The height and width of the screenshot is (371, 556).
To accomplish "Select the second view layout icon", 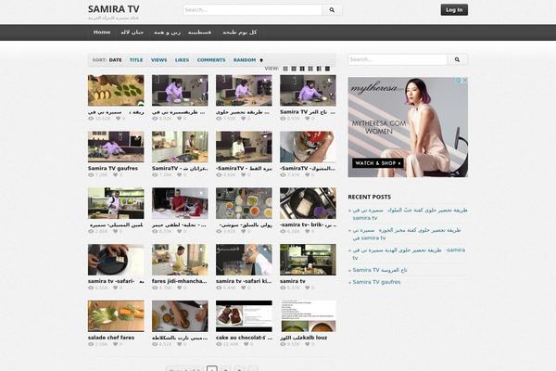I will pyautogui.click(x=294, y=69).
